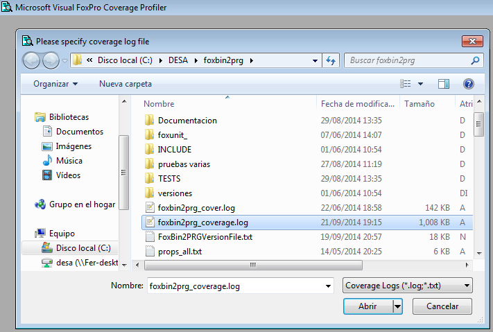
Task: Expand arrow after foxbin2prg breadcrumb
Action: pyautogui.click(x=251, y=60)
